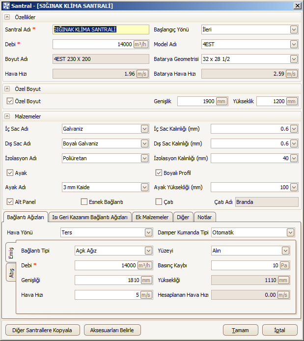
Task: Click the mm unit icon beside Genişlik field
Action: [221, 101]
